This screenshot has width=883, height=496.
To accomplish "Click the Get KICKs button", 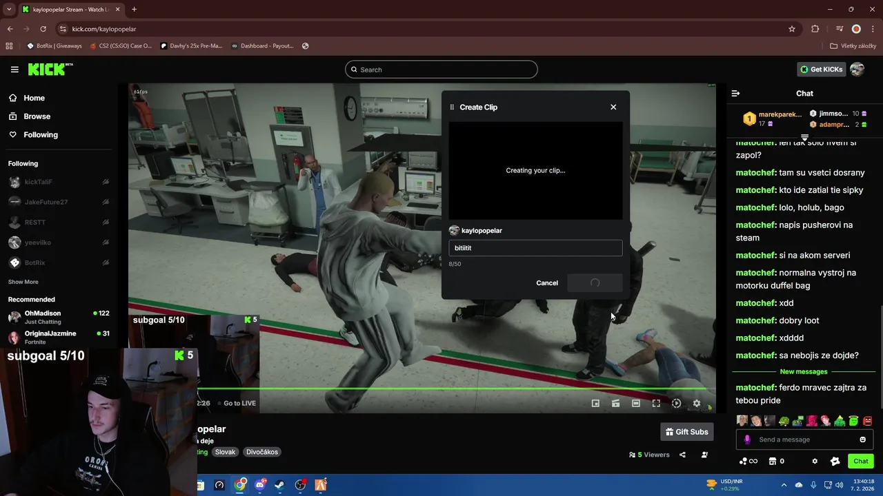I will click(821, 69).
